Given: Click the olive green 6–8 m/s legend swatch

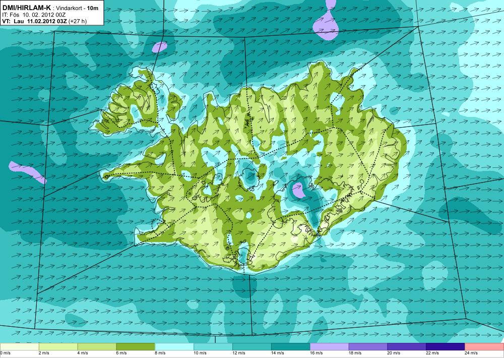Looking at the screenshot, I should [136, 347].
